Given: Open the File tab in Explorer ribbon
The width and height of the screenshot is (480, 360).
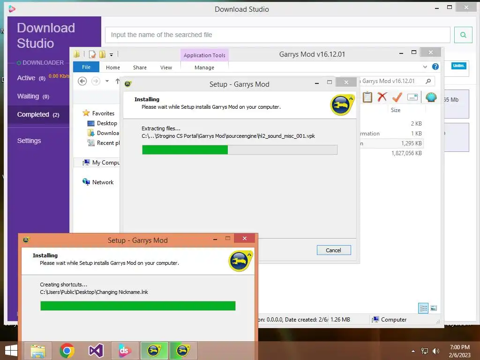Looking at the screenshot, I should click(x=86, y=67).
